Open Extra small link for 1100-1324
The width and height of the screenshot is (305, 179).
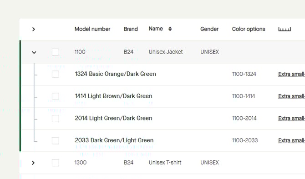291,74
